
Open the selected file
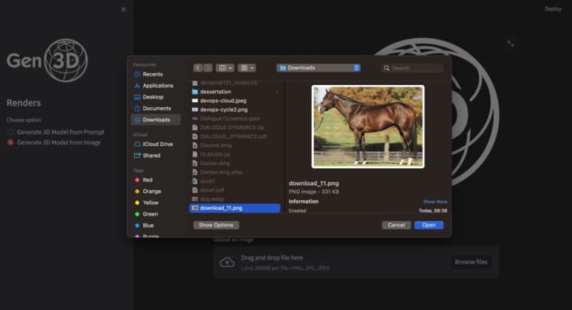[429, 225]
